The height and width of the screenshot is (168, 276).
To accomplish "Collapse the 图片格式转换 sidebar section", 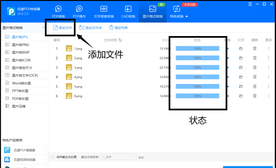I will pos(43,28).
